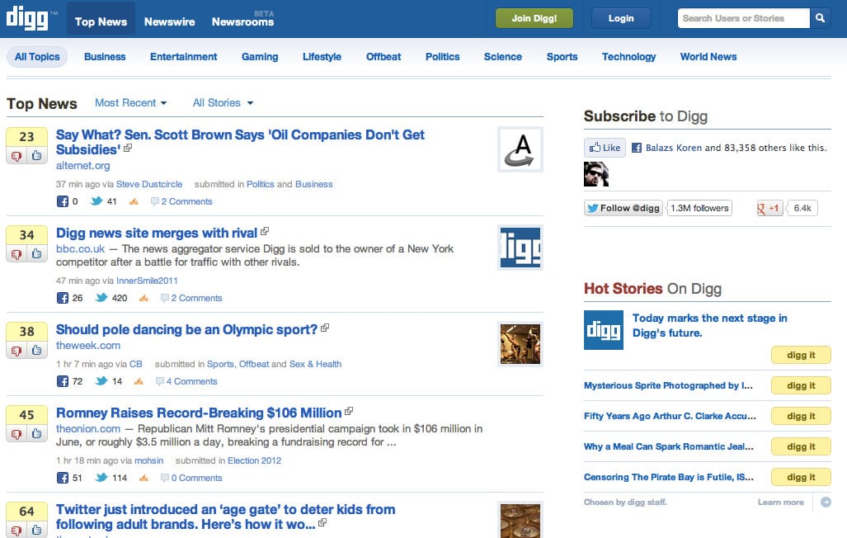
Task: Digg it for Why a Meal Can Spark story
Action: [801, 446]
